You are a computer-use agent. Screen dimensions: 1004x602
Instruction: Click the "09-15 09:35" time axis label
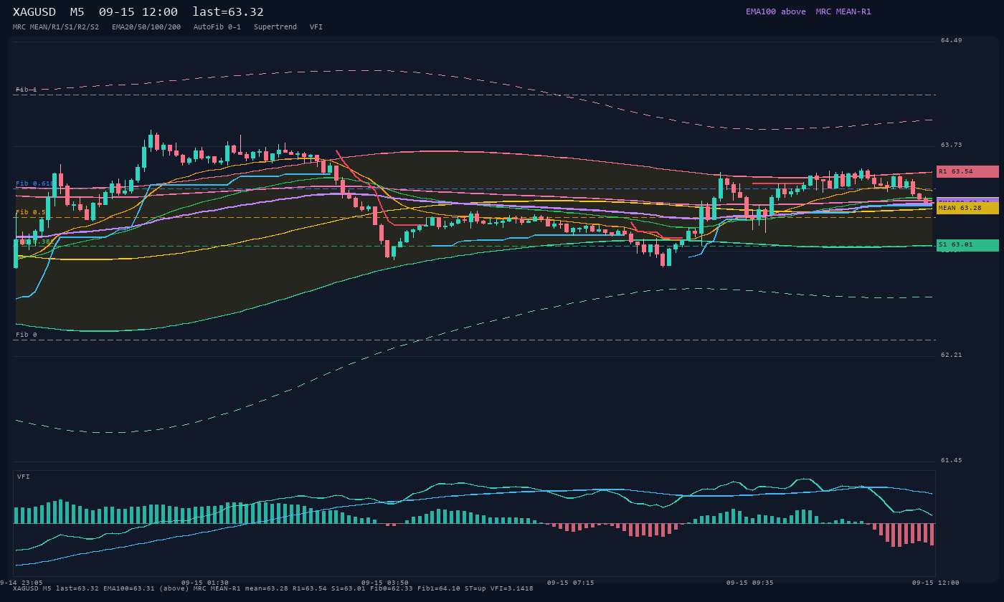pyautogui.click(x=750, y=583)
